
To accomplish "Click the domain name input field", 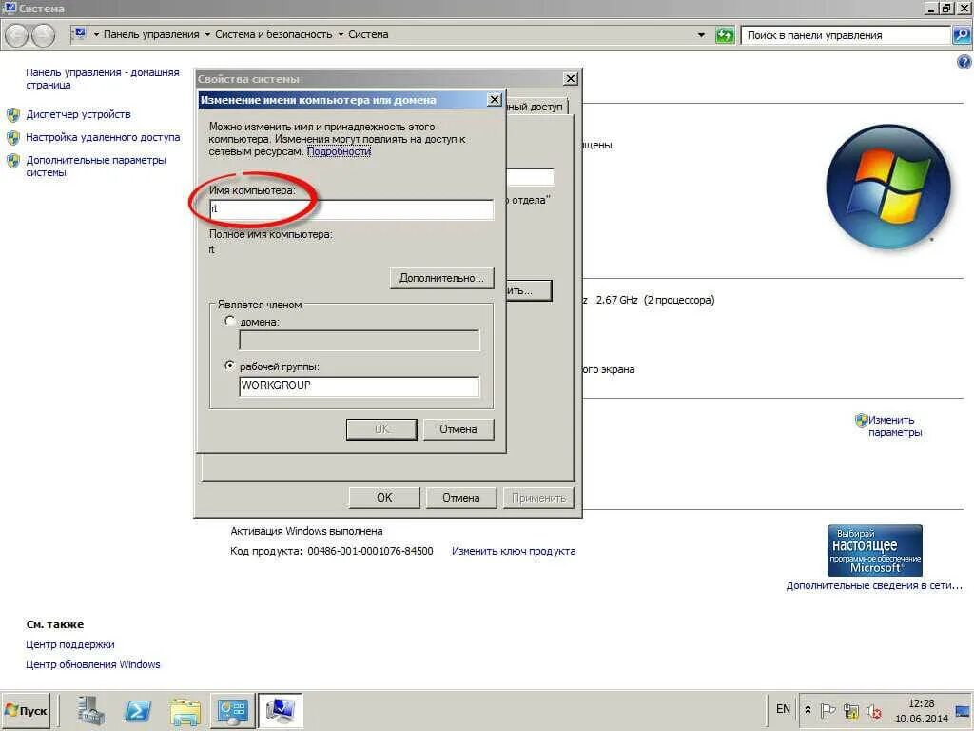I will 359,340.
